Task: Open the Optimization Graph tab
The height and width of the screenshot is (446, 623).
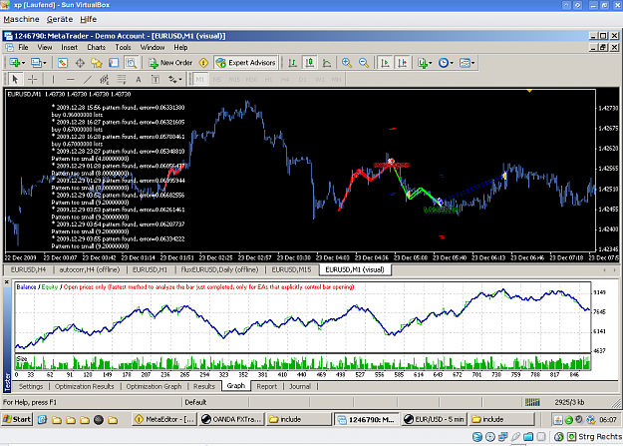Action: tap(154, 386)
